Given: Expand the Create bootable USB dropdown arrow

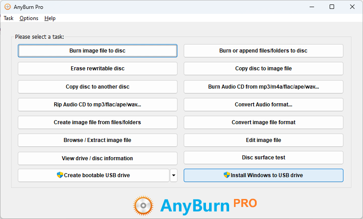Looking at the screenshot, I should tap(173, 175).
